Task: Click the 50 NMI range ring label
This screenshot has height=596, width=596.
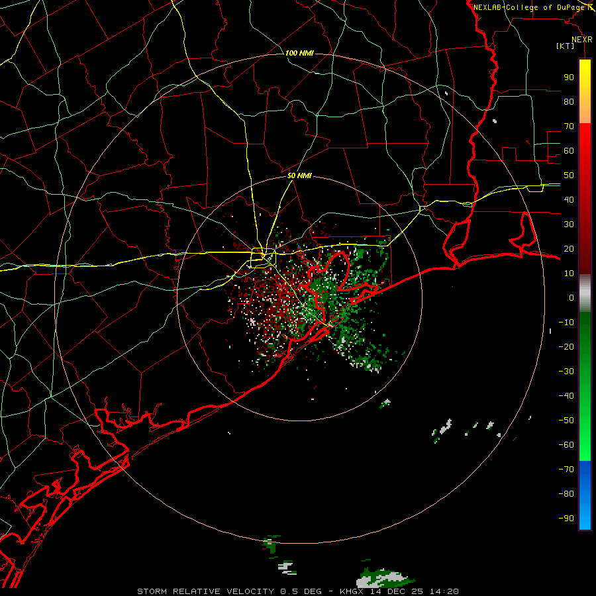Action: pyautogui.click(x=299, y=175)
